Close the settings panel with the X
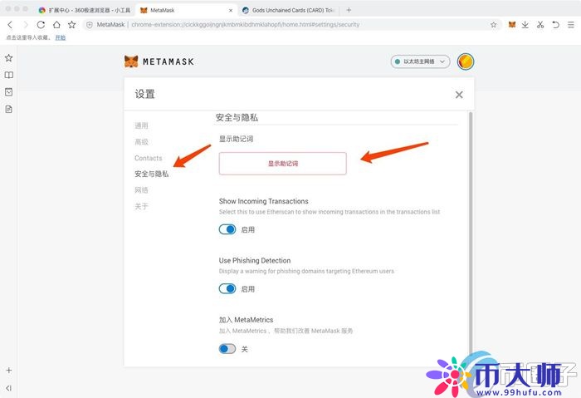 (459, 95)
